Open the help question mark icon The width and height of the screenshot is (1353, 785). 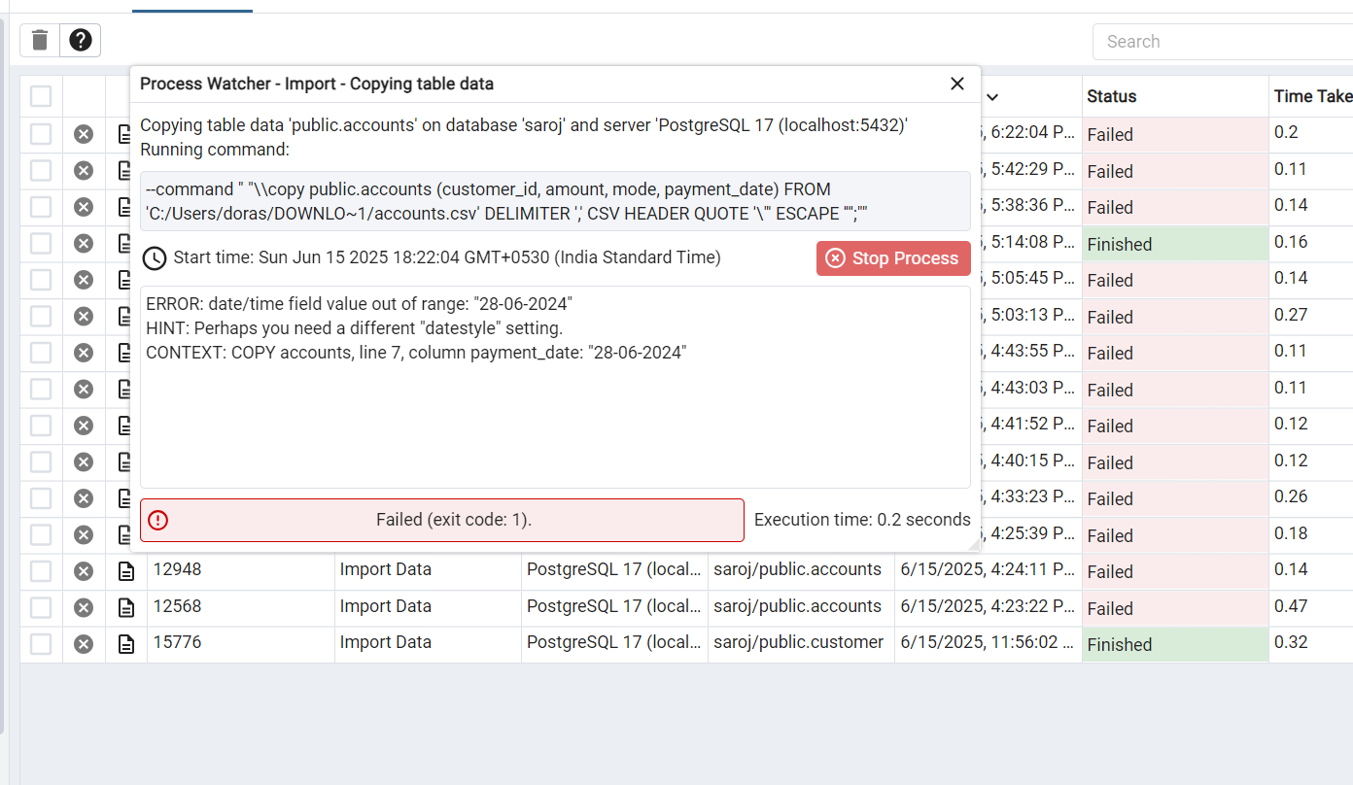click(81, 41)
